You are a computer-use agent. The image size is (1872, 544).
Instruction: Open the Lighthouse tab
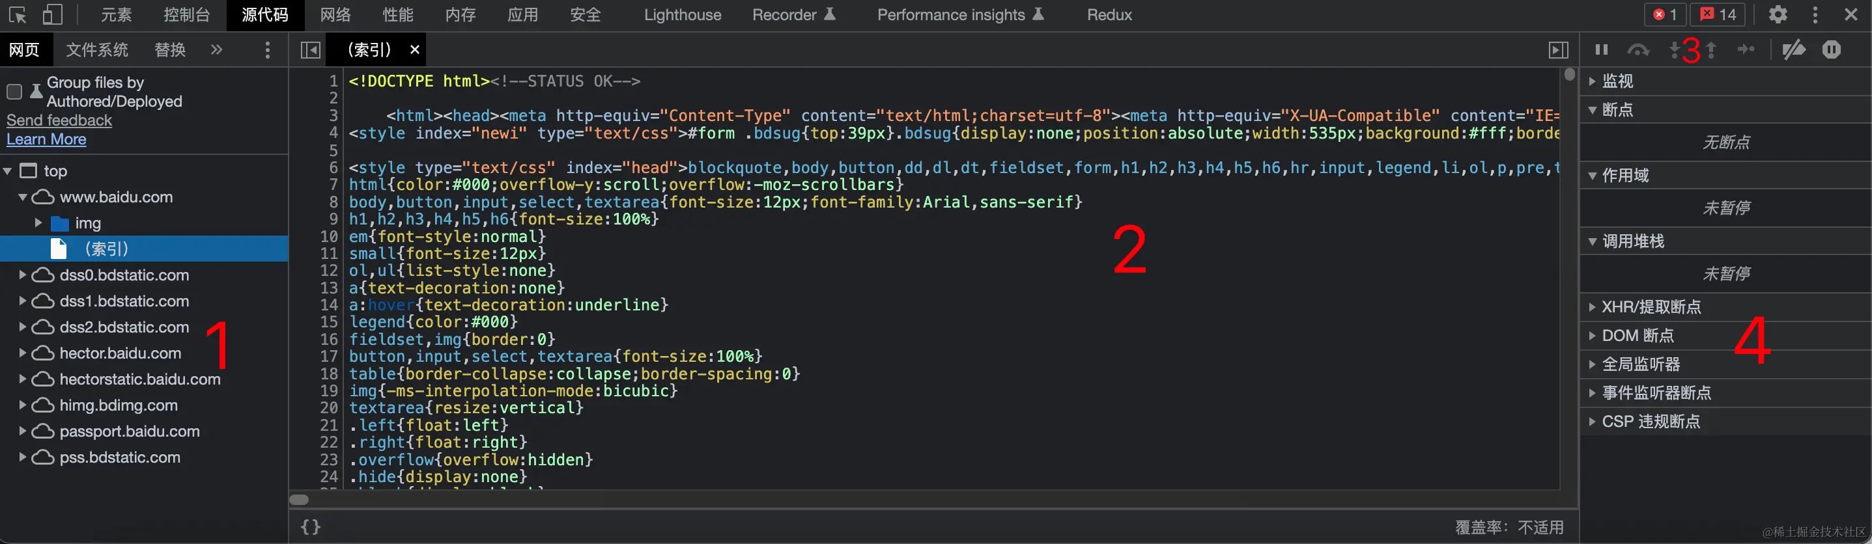pos(683,14)
